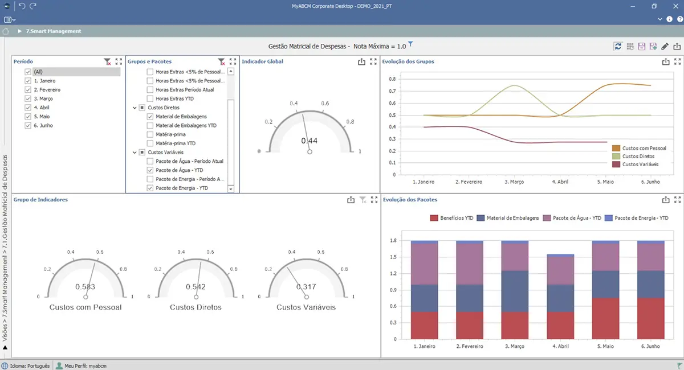Screen dimensions: 684x370
Task: Select 7.Smart Management breadcrumb item
Action: tap(54, 31)
